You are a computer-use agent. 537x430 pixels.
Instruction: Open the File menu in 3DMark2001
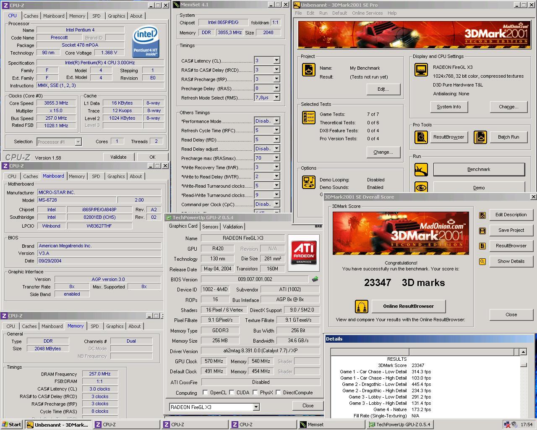298,13
